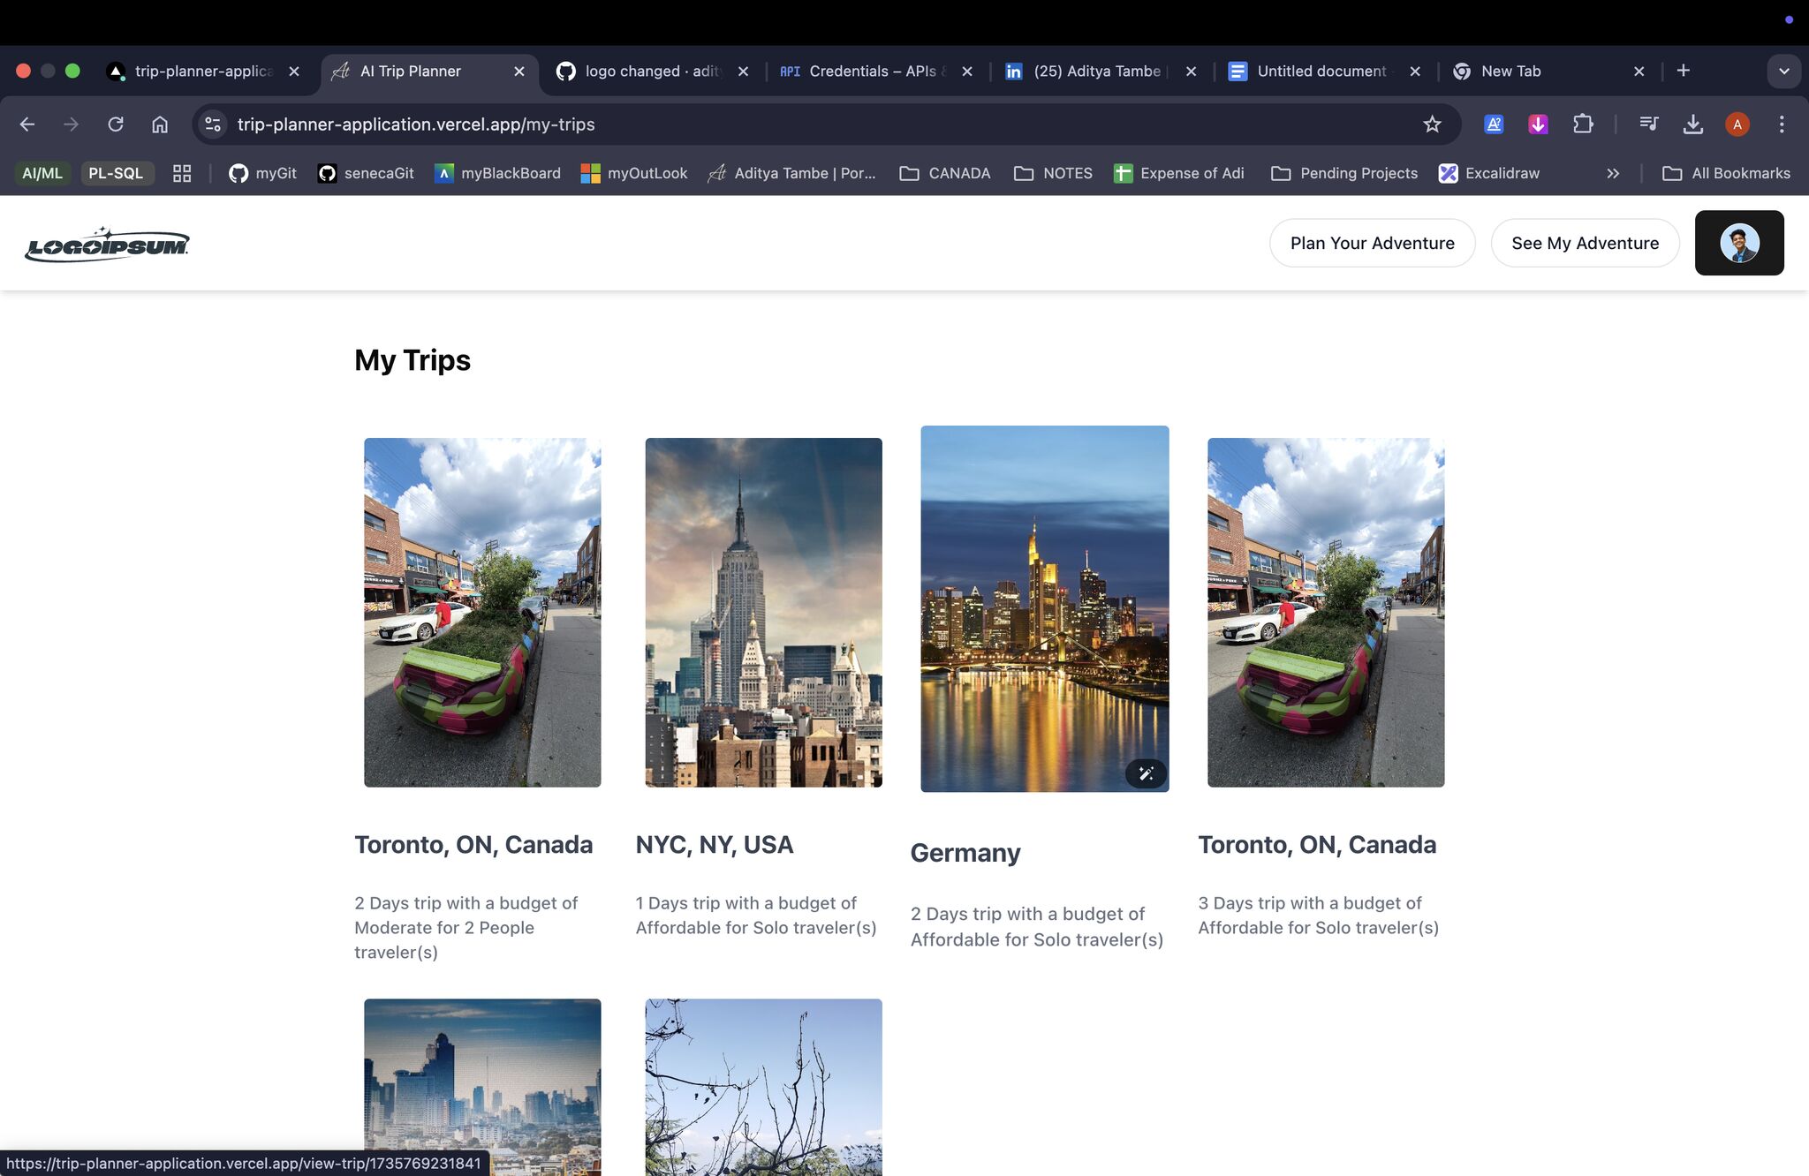Image resolution: width=1809 pixels, height=1176 pixels.
Task: Click the magic wand icon on Germany image
Action: click(x=1146, y=773)
